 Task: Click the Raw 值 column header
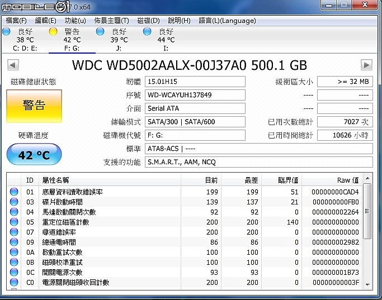click(x=332, y=180)
